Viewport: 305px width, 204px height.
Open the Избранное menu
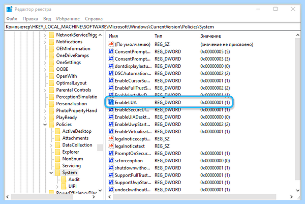[x=68, y=19]
